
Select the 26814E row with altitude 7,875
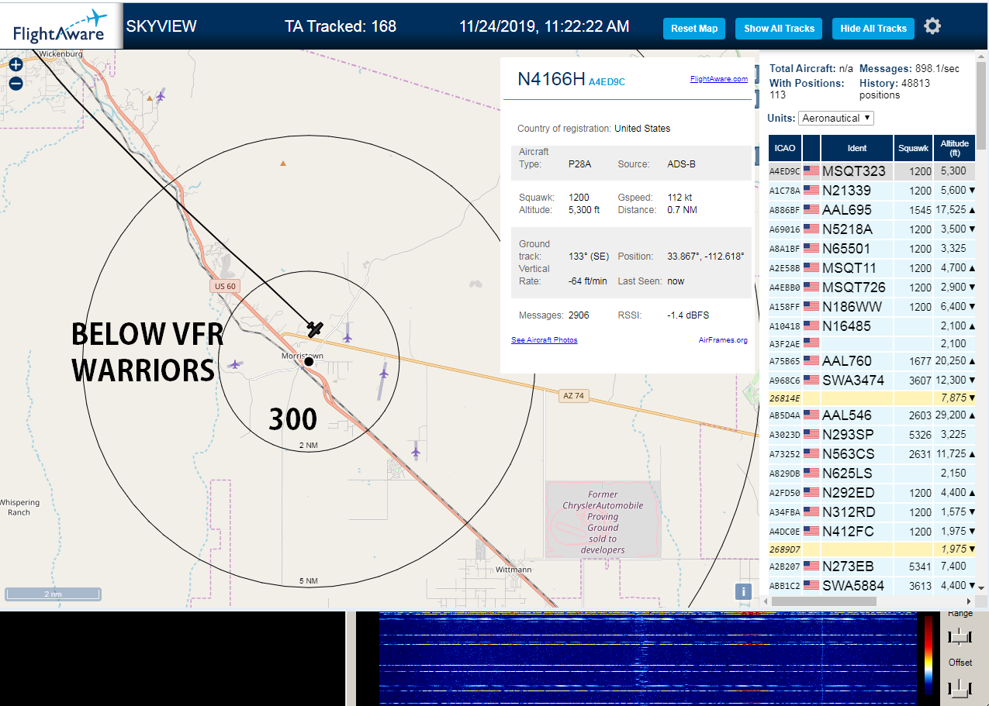click(872, 398)
